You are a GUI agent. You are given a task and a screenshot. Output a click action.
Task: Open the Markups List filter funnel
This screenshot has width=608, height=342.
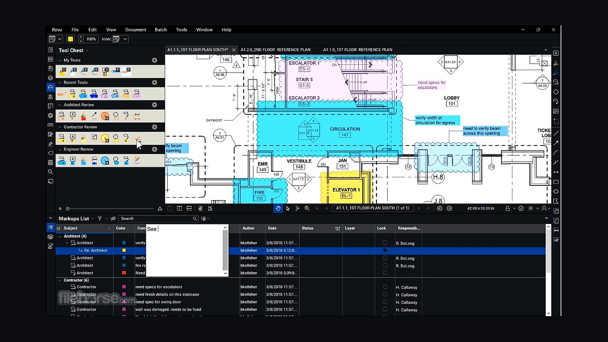(100, 218)
